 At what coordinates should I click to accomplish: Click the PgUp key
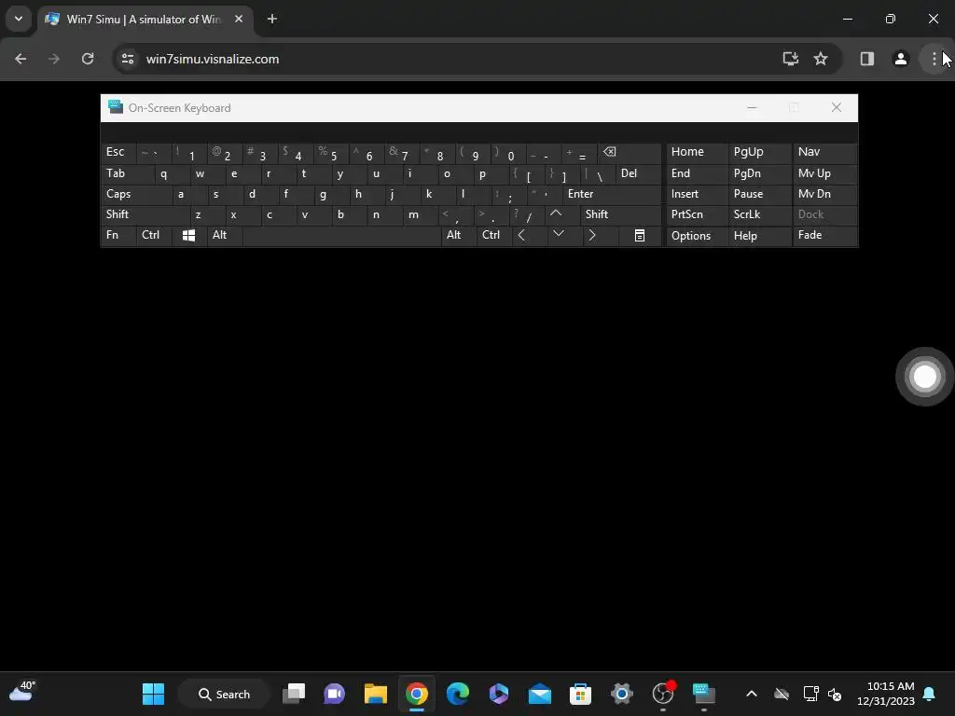pyautogui.click(x=759, y=152)
